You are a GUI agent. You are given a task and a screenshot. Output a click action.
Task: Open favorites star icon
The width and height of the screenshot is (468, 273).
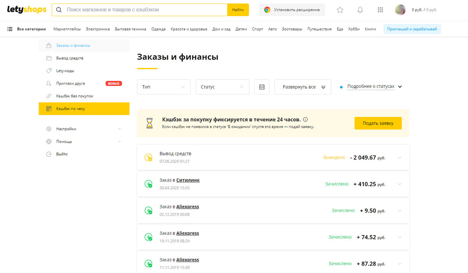[340, 10]
